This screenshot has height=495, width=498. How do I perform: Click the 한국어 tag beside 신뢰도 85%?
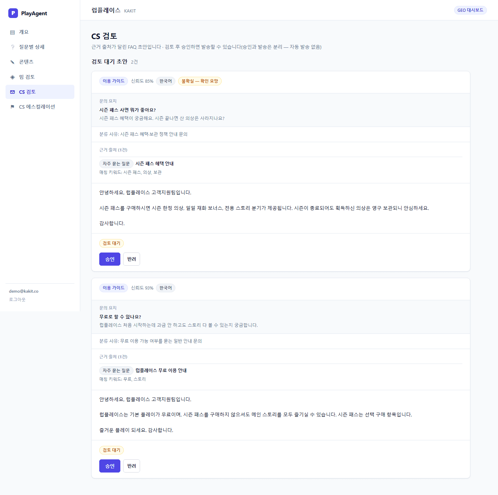pyautogui.click(x=166, y=81)
